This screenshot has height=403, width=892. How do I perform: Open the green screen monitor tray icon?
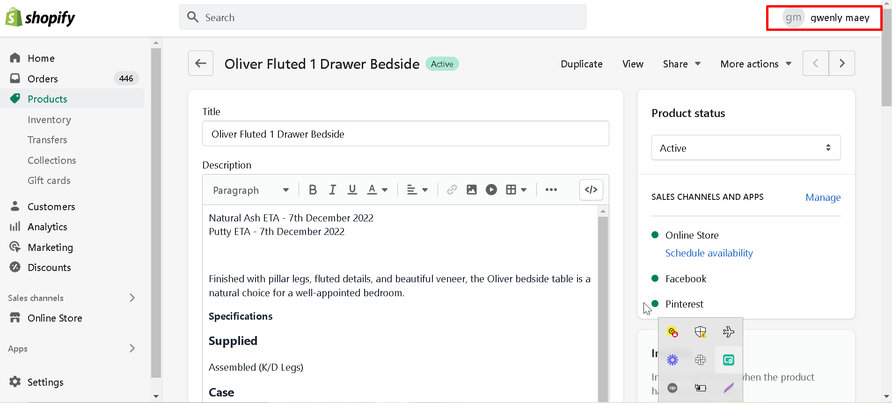[x=729, y=360]
